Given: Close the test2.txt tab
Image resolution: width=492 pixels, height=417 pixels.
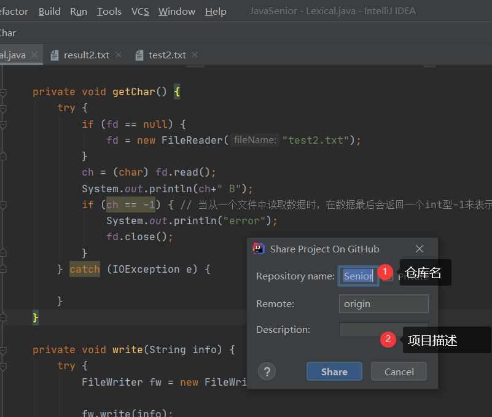Looking at the screenshot, I should (x=195, y=55).
